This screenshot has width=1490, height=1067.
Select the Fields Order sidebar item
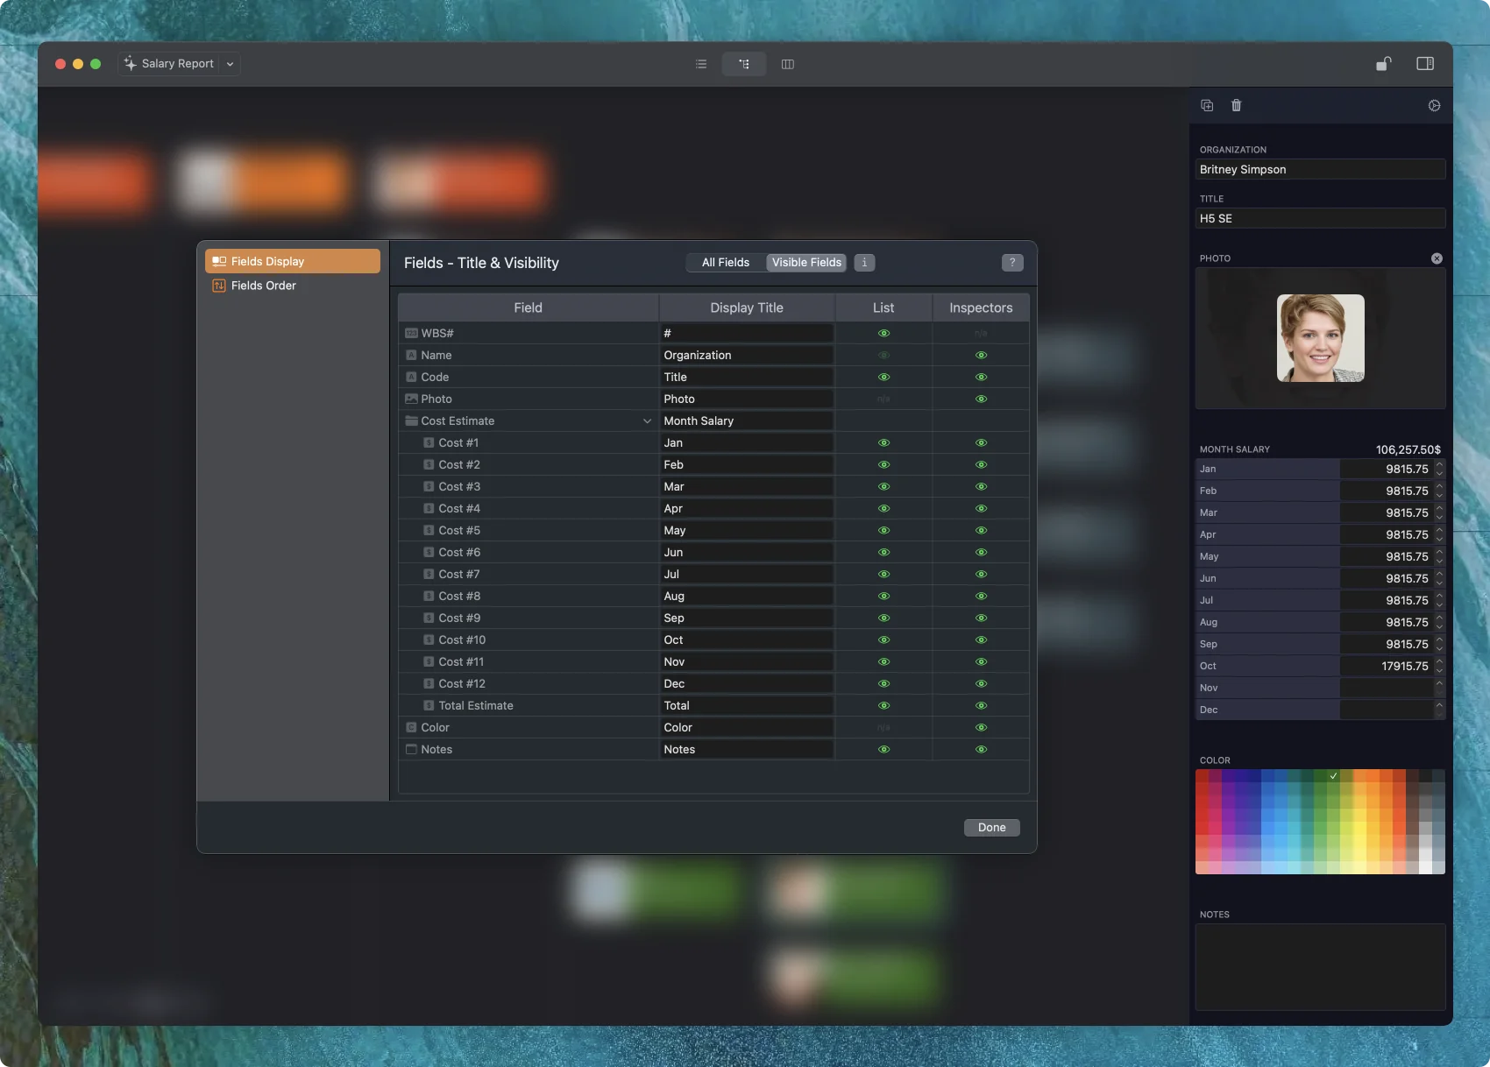tap(264, 286)
